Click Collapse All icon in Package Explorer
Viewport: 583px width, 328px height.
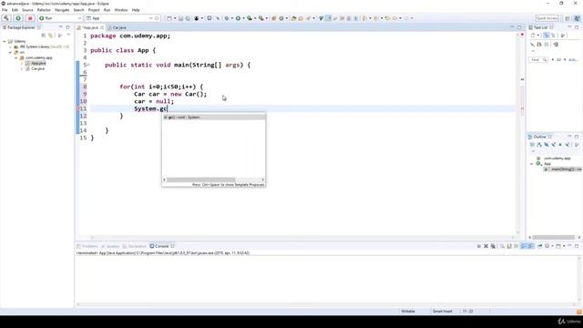pyautogui.click(x=44, y=36)
